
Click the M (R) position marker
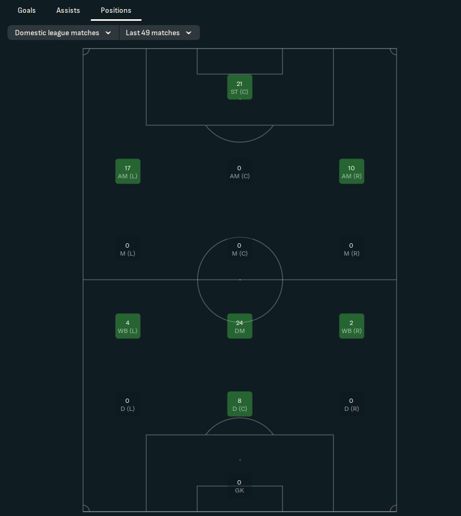[x=352, y=249]
